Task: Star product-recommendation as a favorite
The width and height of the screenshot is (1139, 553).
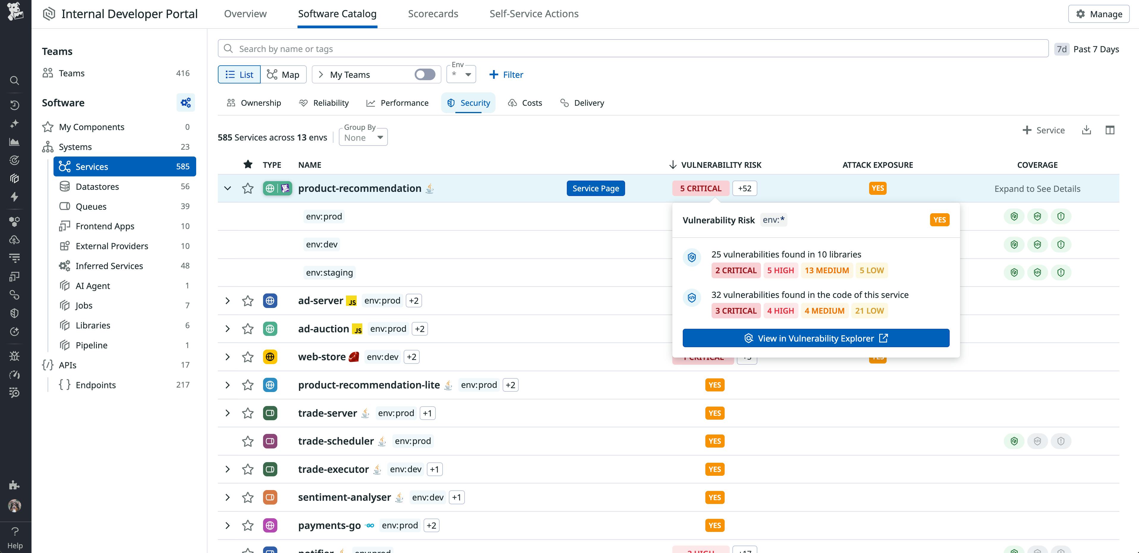Action: click(x=248, y=188)
